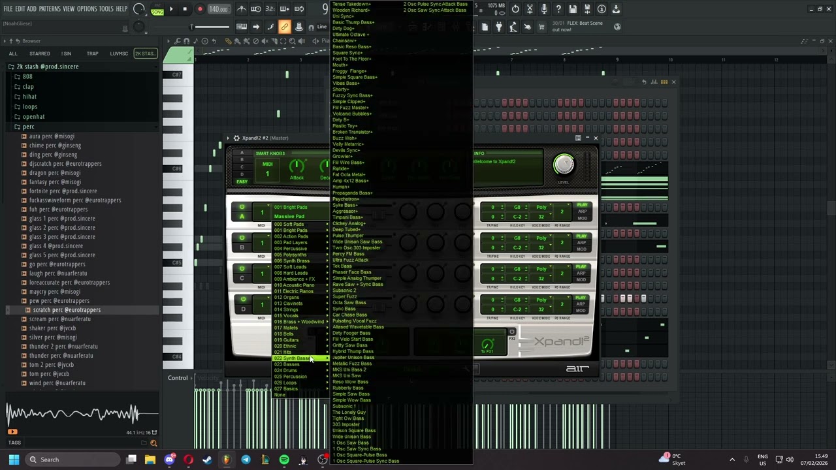Click the Windows taskbar Search box
Screen dimensions: 836x470
72,460
